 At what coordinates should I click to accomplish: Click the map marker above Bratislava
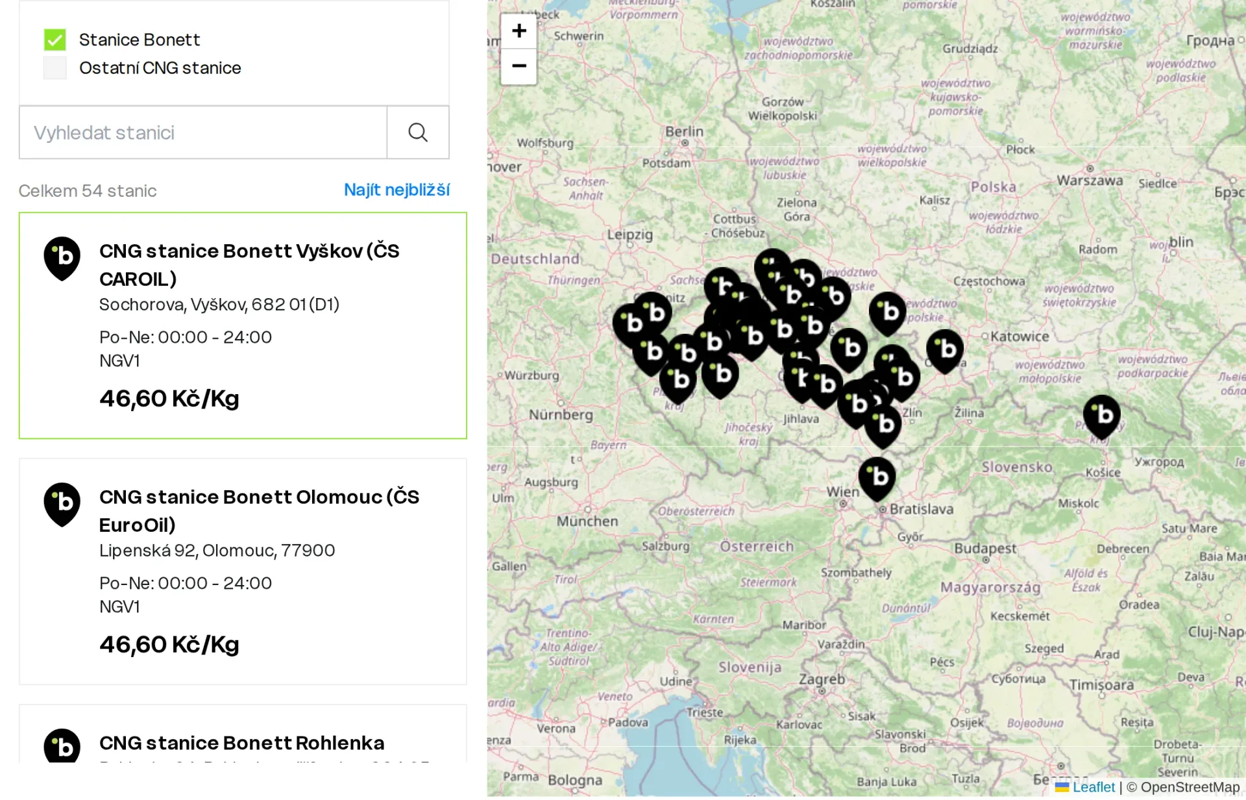click(x=877, y=479)
